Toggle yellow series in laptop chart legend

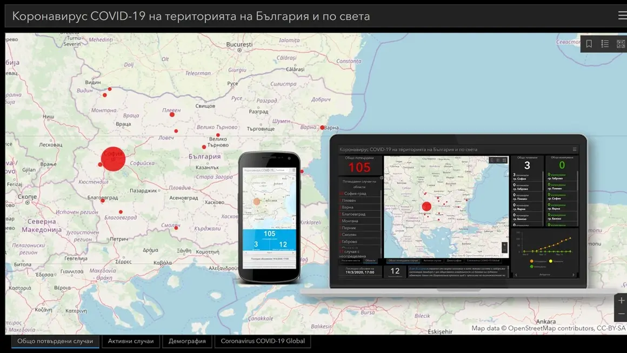tap(551, 261)
